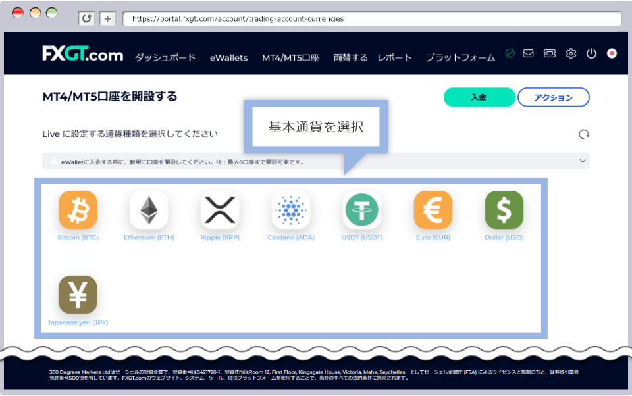The image size is (632, 396).
Task: Open the ダッシュボード menu
Action: pyautogui.click(x=165, y=58)
